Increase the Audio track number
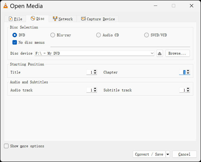Viewport: 201px width, 162px height. pyautogui.click(x=95, y=89)
